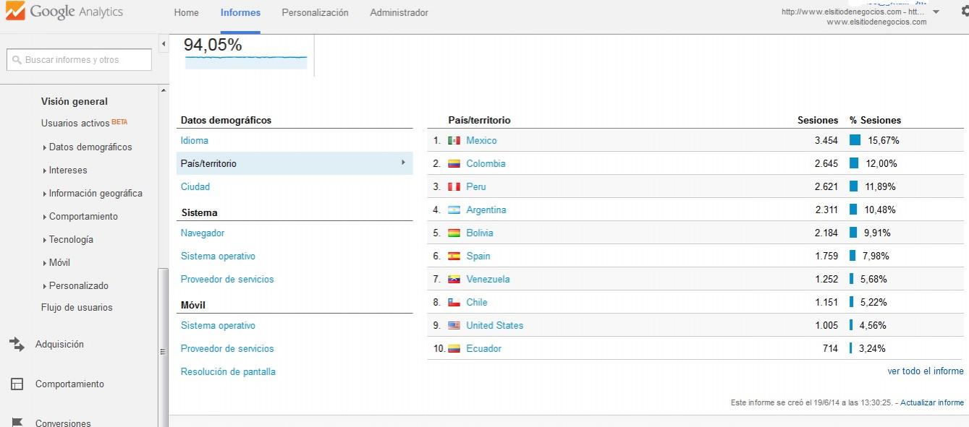Select the País/territorio dimension row
This screenshot has height=427, width=969.
pos(295,164)
